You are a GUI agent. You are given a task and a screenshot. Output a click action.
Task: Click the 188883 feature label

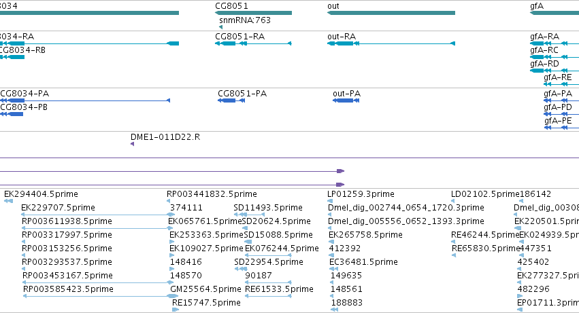click(347, 303)
